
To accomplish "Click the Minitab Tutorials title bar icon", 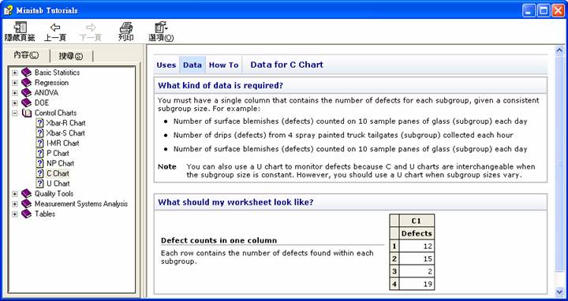I will tap(8, 10).
